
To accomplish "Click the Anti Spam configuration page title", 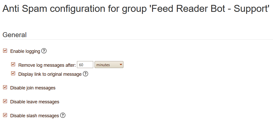I will click(136, 9).
